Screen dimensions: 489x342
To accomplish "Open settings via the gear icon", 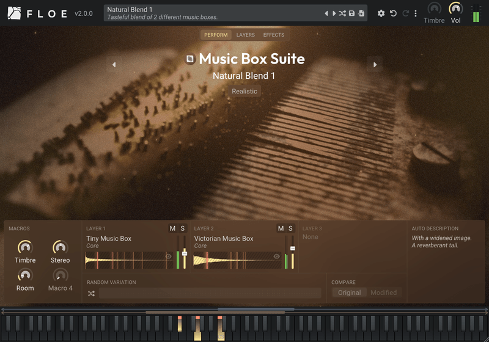I will pyautogui.click(x=381, y=13).
